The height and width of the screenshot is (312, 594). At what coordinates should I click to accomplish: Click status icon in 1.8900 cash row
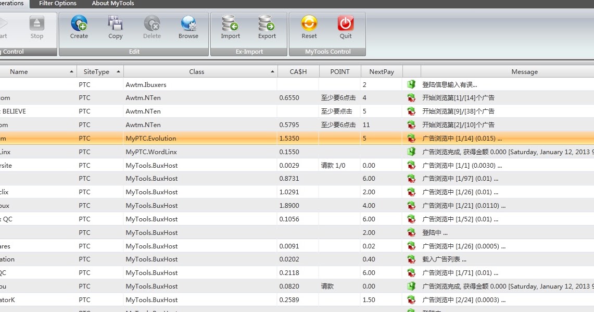click(411, 205)
